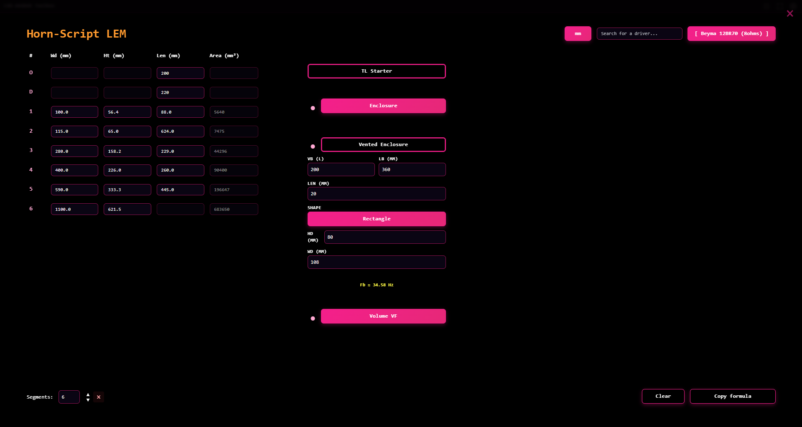This screenshot has width=802, height=427.
Task: Increase segments with the up arrow
Action: click(x=88, y=394)
